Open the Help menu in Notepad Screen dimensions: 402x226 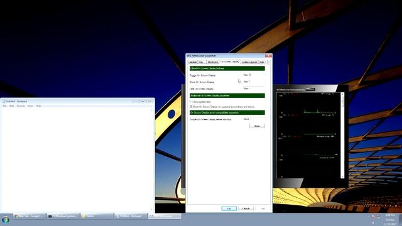pyautogui.click(x=38, y=106)
